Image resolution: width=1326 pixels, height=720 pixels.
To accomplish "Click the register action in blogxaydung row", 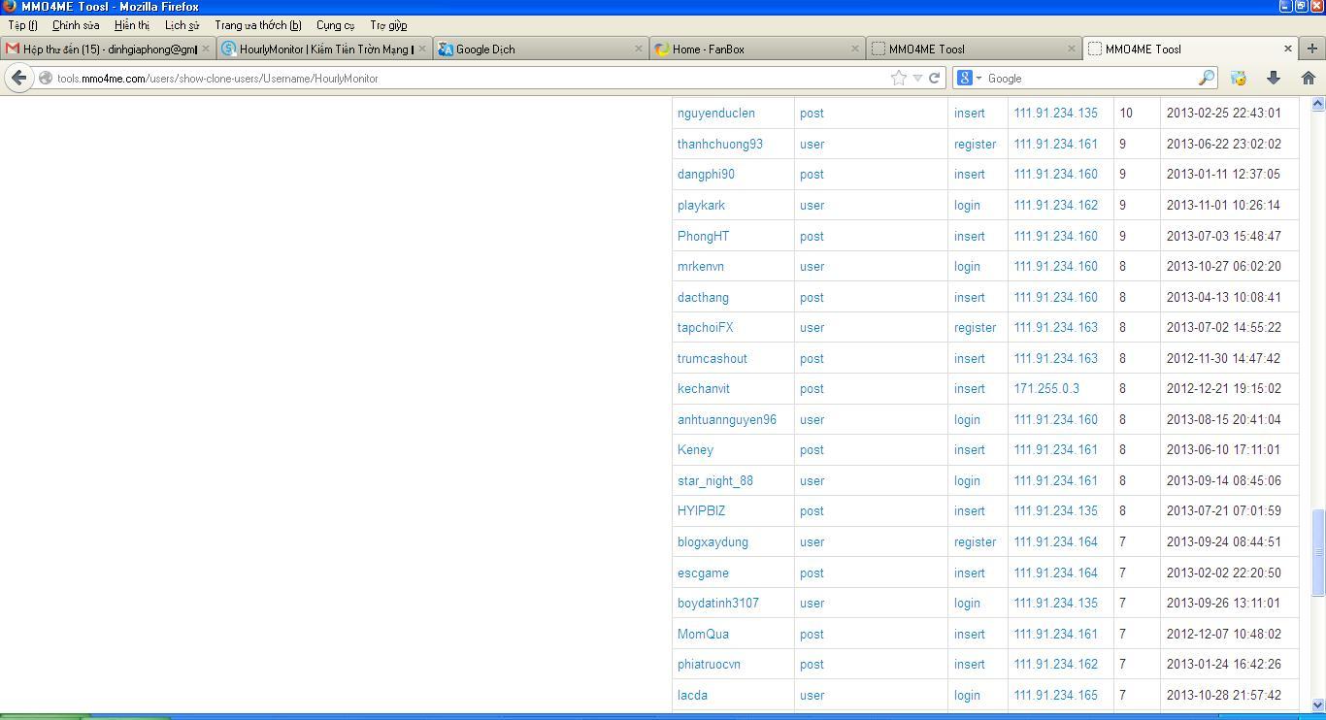I will pos(975,542).
